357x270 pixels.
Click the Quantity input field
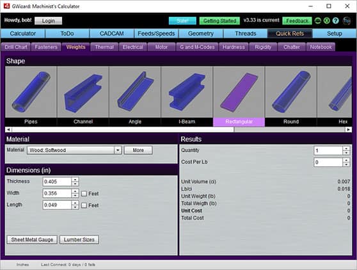(x=328, y=150)
